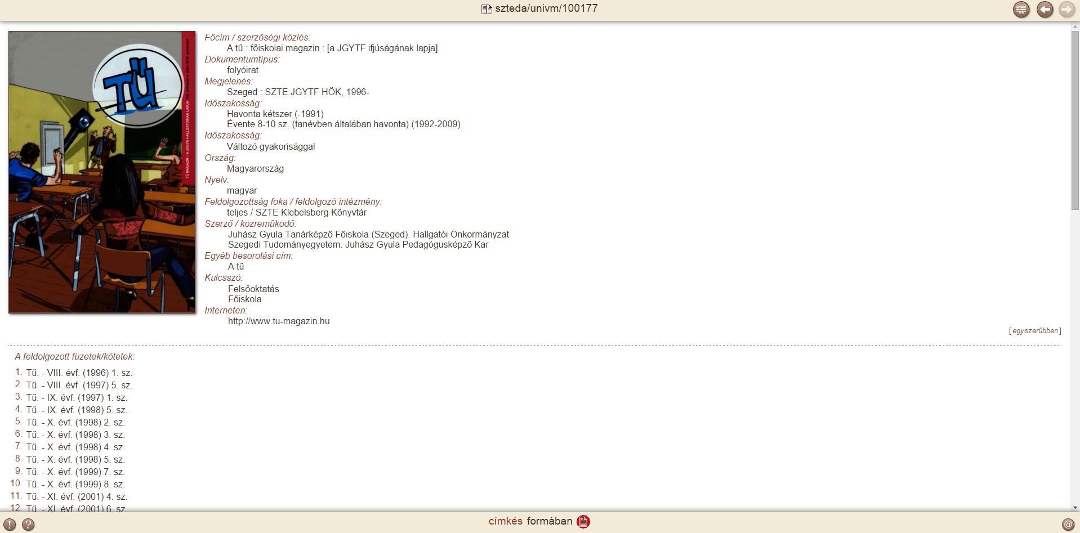The image size is (1080, 533).
Task: Open the http://www.tu-magazin.hu link
Action: click(279, 321)
